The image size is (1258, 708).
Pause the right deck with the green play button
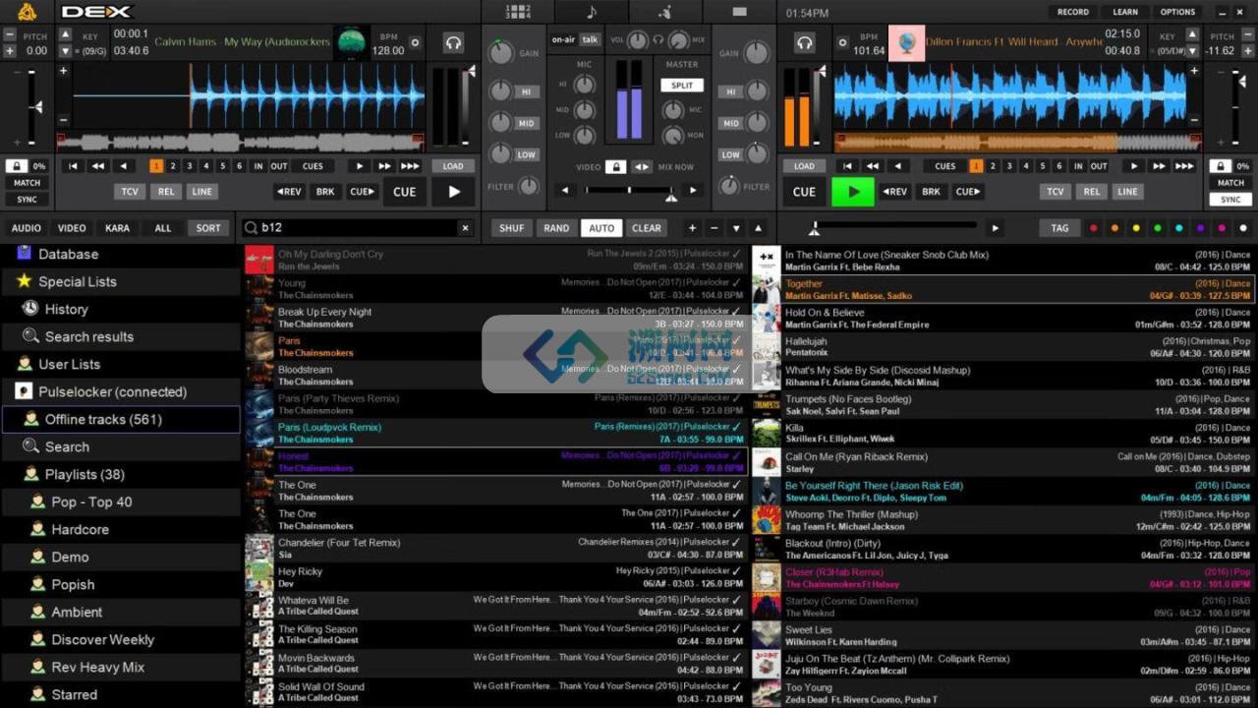pos(853,192)
